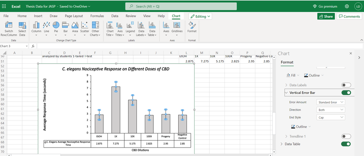Enable the Trendline 1 toggle
The width and height of the screenshot is (364, 156).
click(x=346, y=136)
